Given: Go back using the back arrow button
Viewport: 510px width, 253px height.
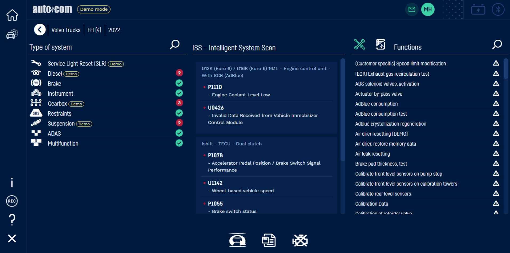Looking at the screenshot, I should (x=40, y=30).
